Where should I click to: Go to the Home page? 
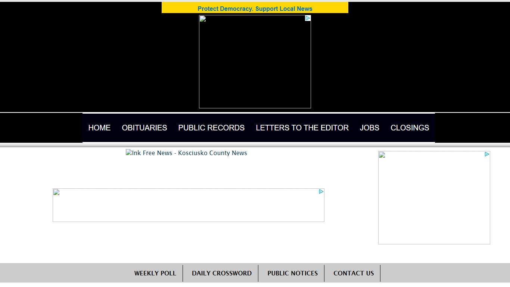pyautogui.click(x=99, y=128)
